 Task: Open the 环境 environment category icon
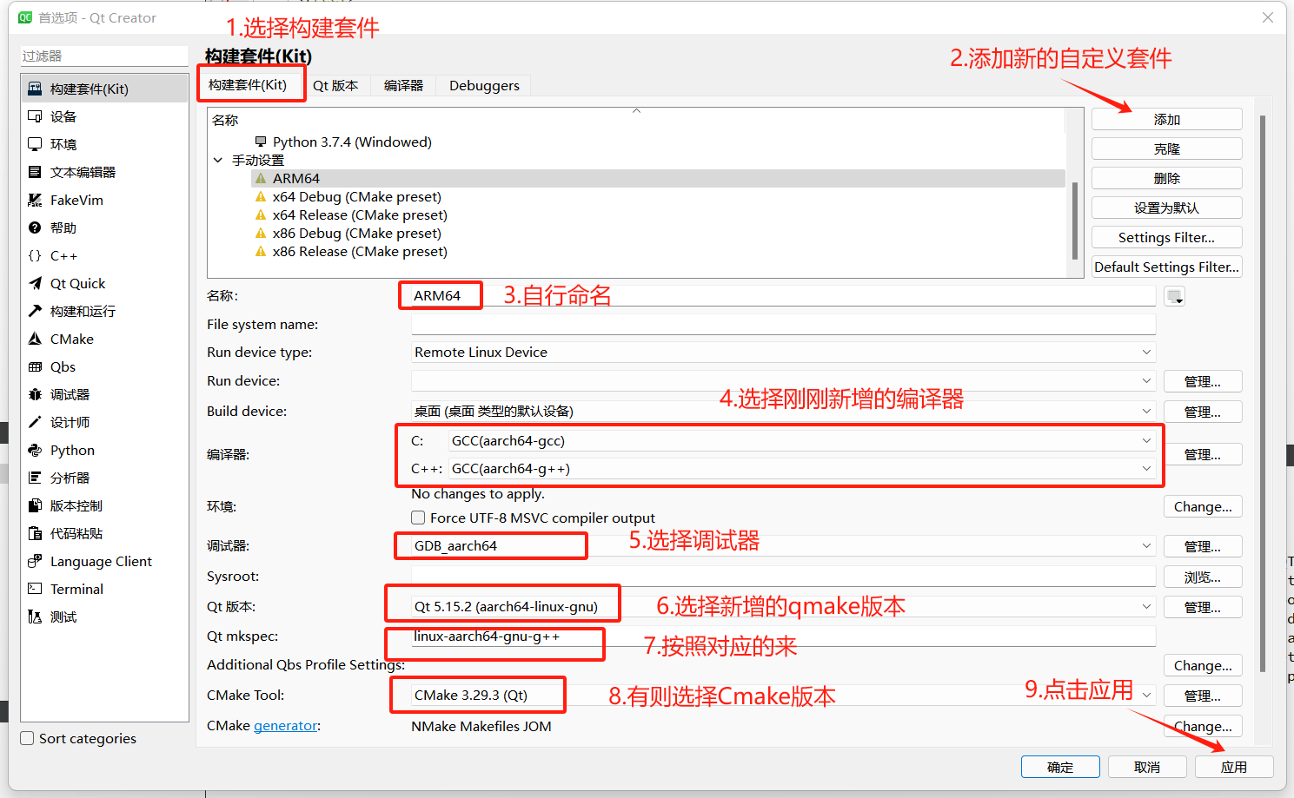click(x=35, y=144)
